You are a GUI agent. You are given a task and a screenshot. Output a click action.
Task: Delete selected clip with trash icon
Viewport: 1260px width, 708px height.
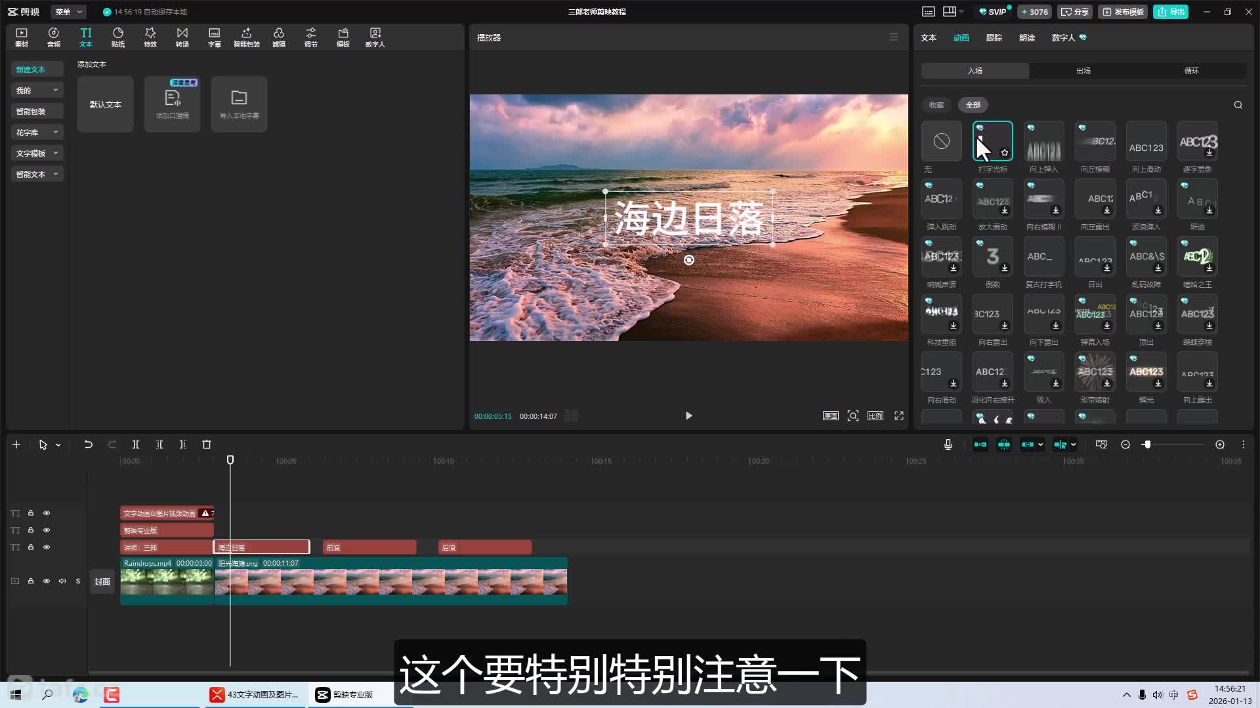207,444
